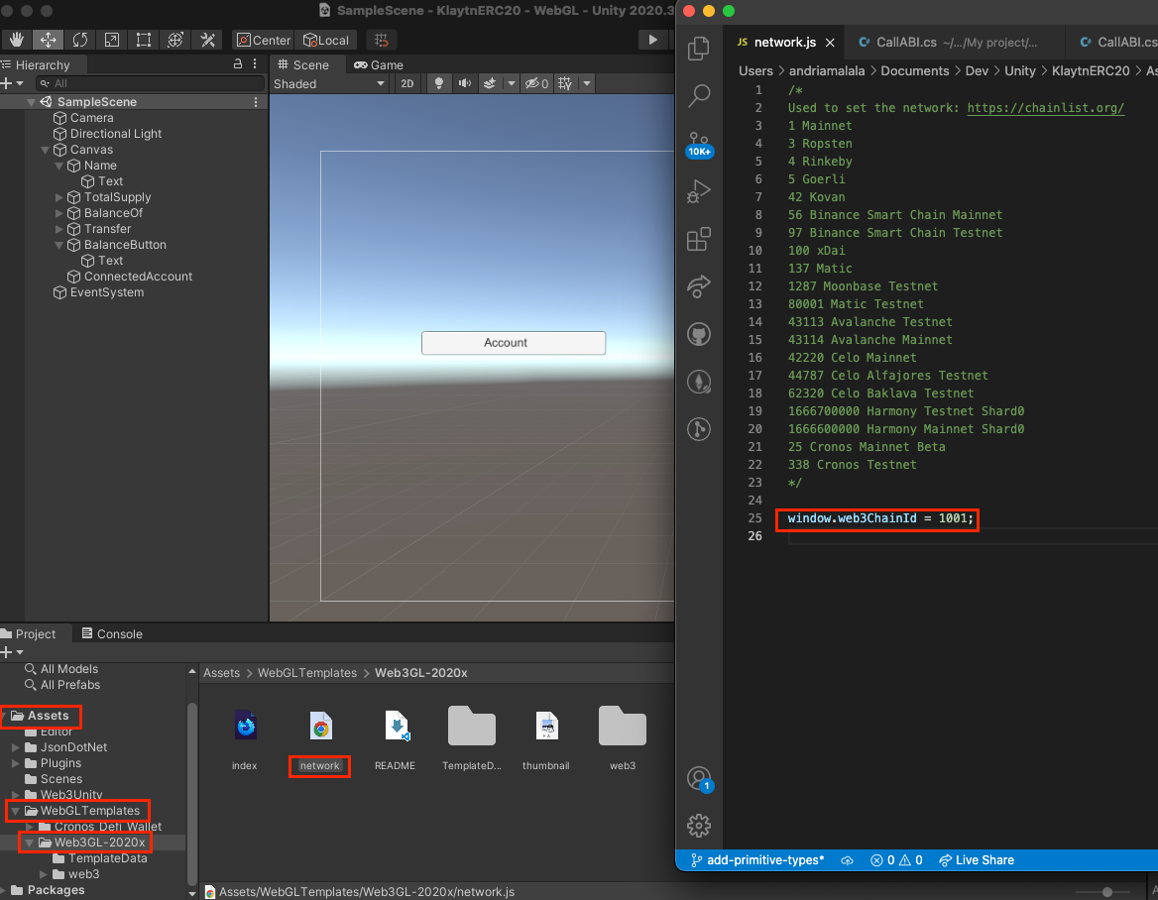This screenshot has height=900, width=1158.
Task: Select All Prefabs search filter
Action: [62, 684]
